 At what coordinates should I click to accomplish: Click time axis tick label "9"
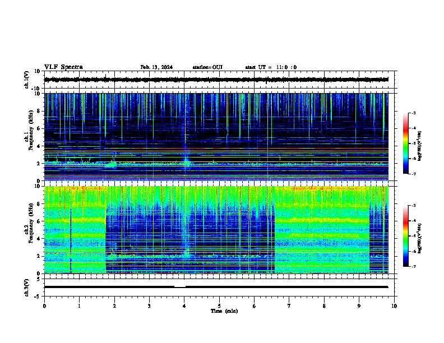(x=359, y=306)
